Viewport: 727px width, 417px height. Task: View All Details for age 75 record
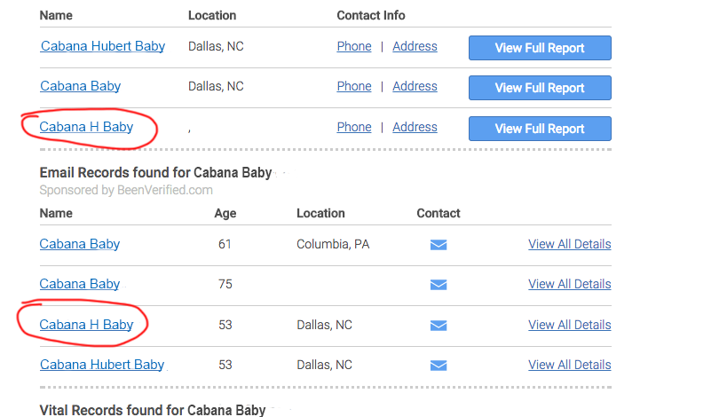(x=569, y=284)
